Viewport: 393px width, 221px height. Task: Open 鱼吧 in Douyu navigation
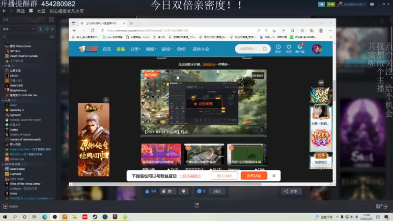[181, 49]
